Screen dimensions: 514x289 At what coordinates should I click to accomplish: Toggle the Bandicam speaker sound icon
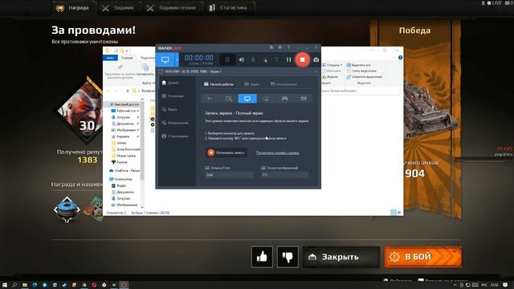242,59
